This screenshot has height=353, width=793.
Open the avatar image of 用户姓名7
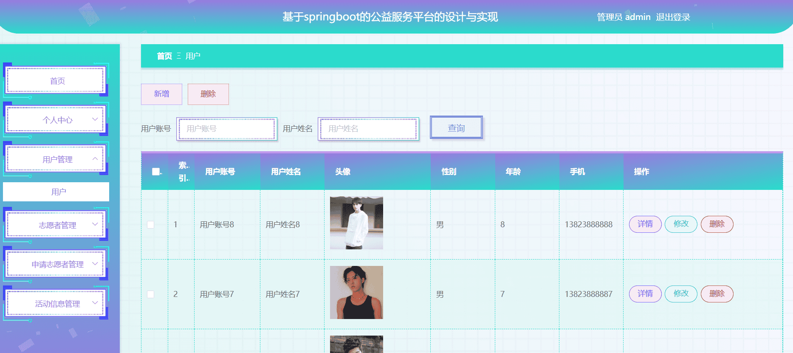click(356, 293)
